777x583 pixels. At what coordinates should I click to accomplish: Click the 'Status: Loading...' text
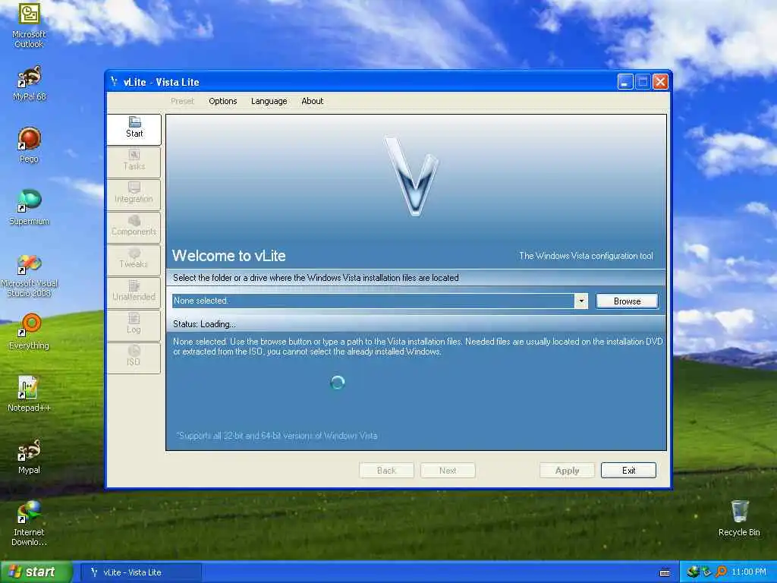coord(204,324)
